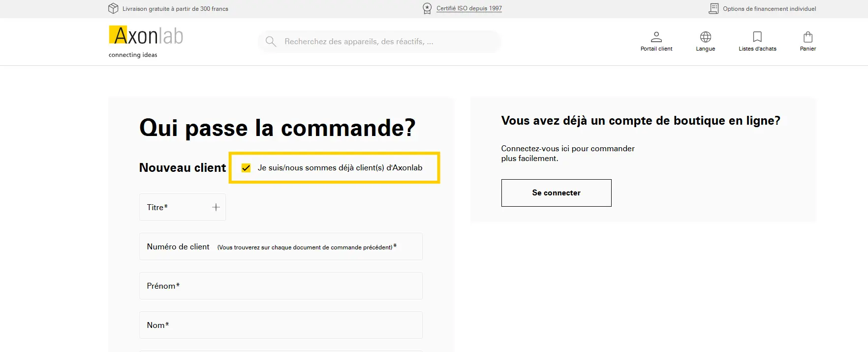Click 'Options de financement individuel' text
The width and height of the screenshot is (868, 352).
(x=769, y=9)
